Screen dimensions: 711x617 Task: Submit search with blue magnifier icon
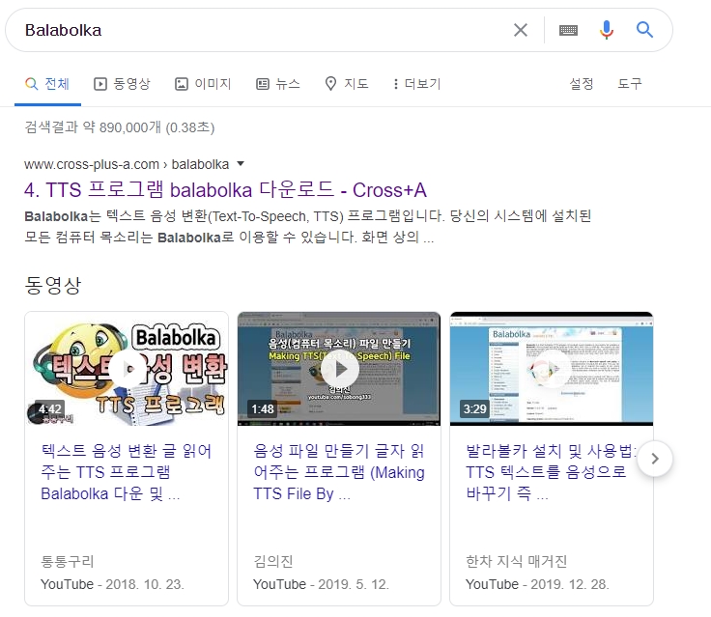[x=644, y=30]
